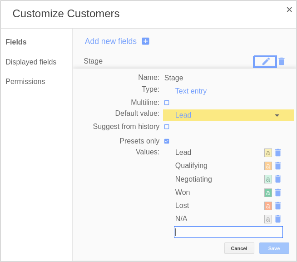Switch to the Permissions section
The image size is (297, 262).
(x=25, y=81)
